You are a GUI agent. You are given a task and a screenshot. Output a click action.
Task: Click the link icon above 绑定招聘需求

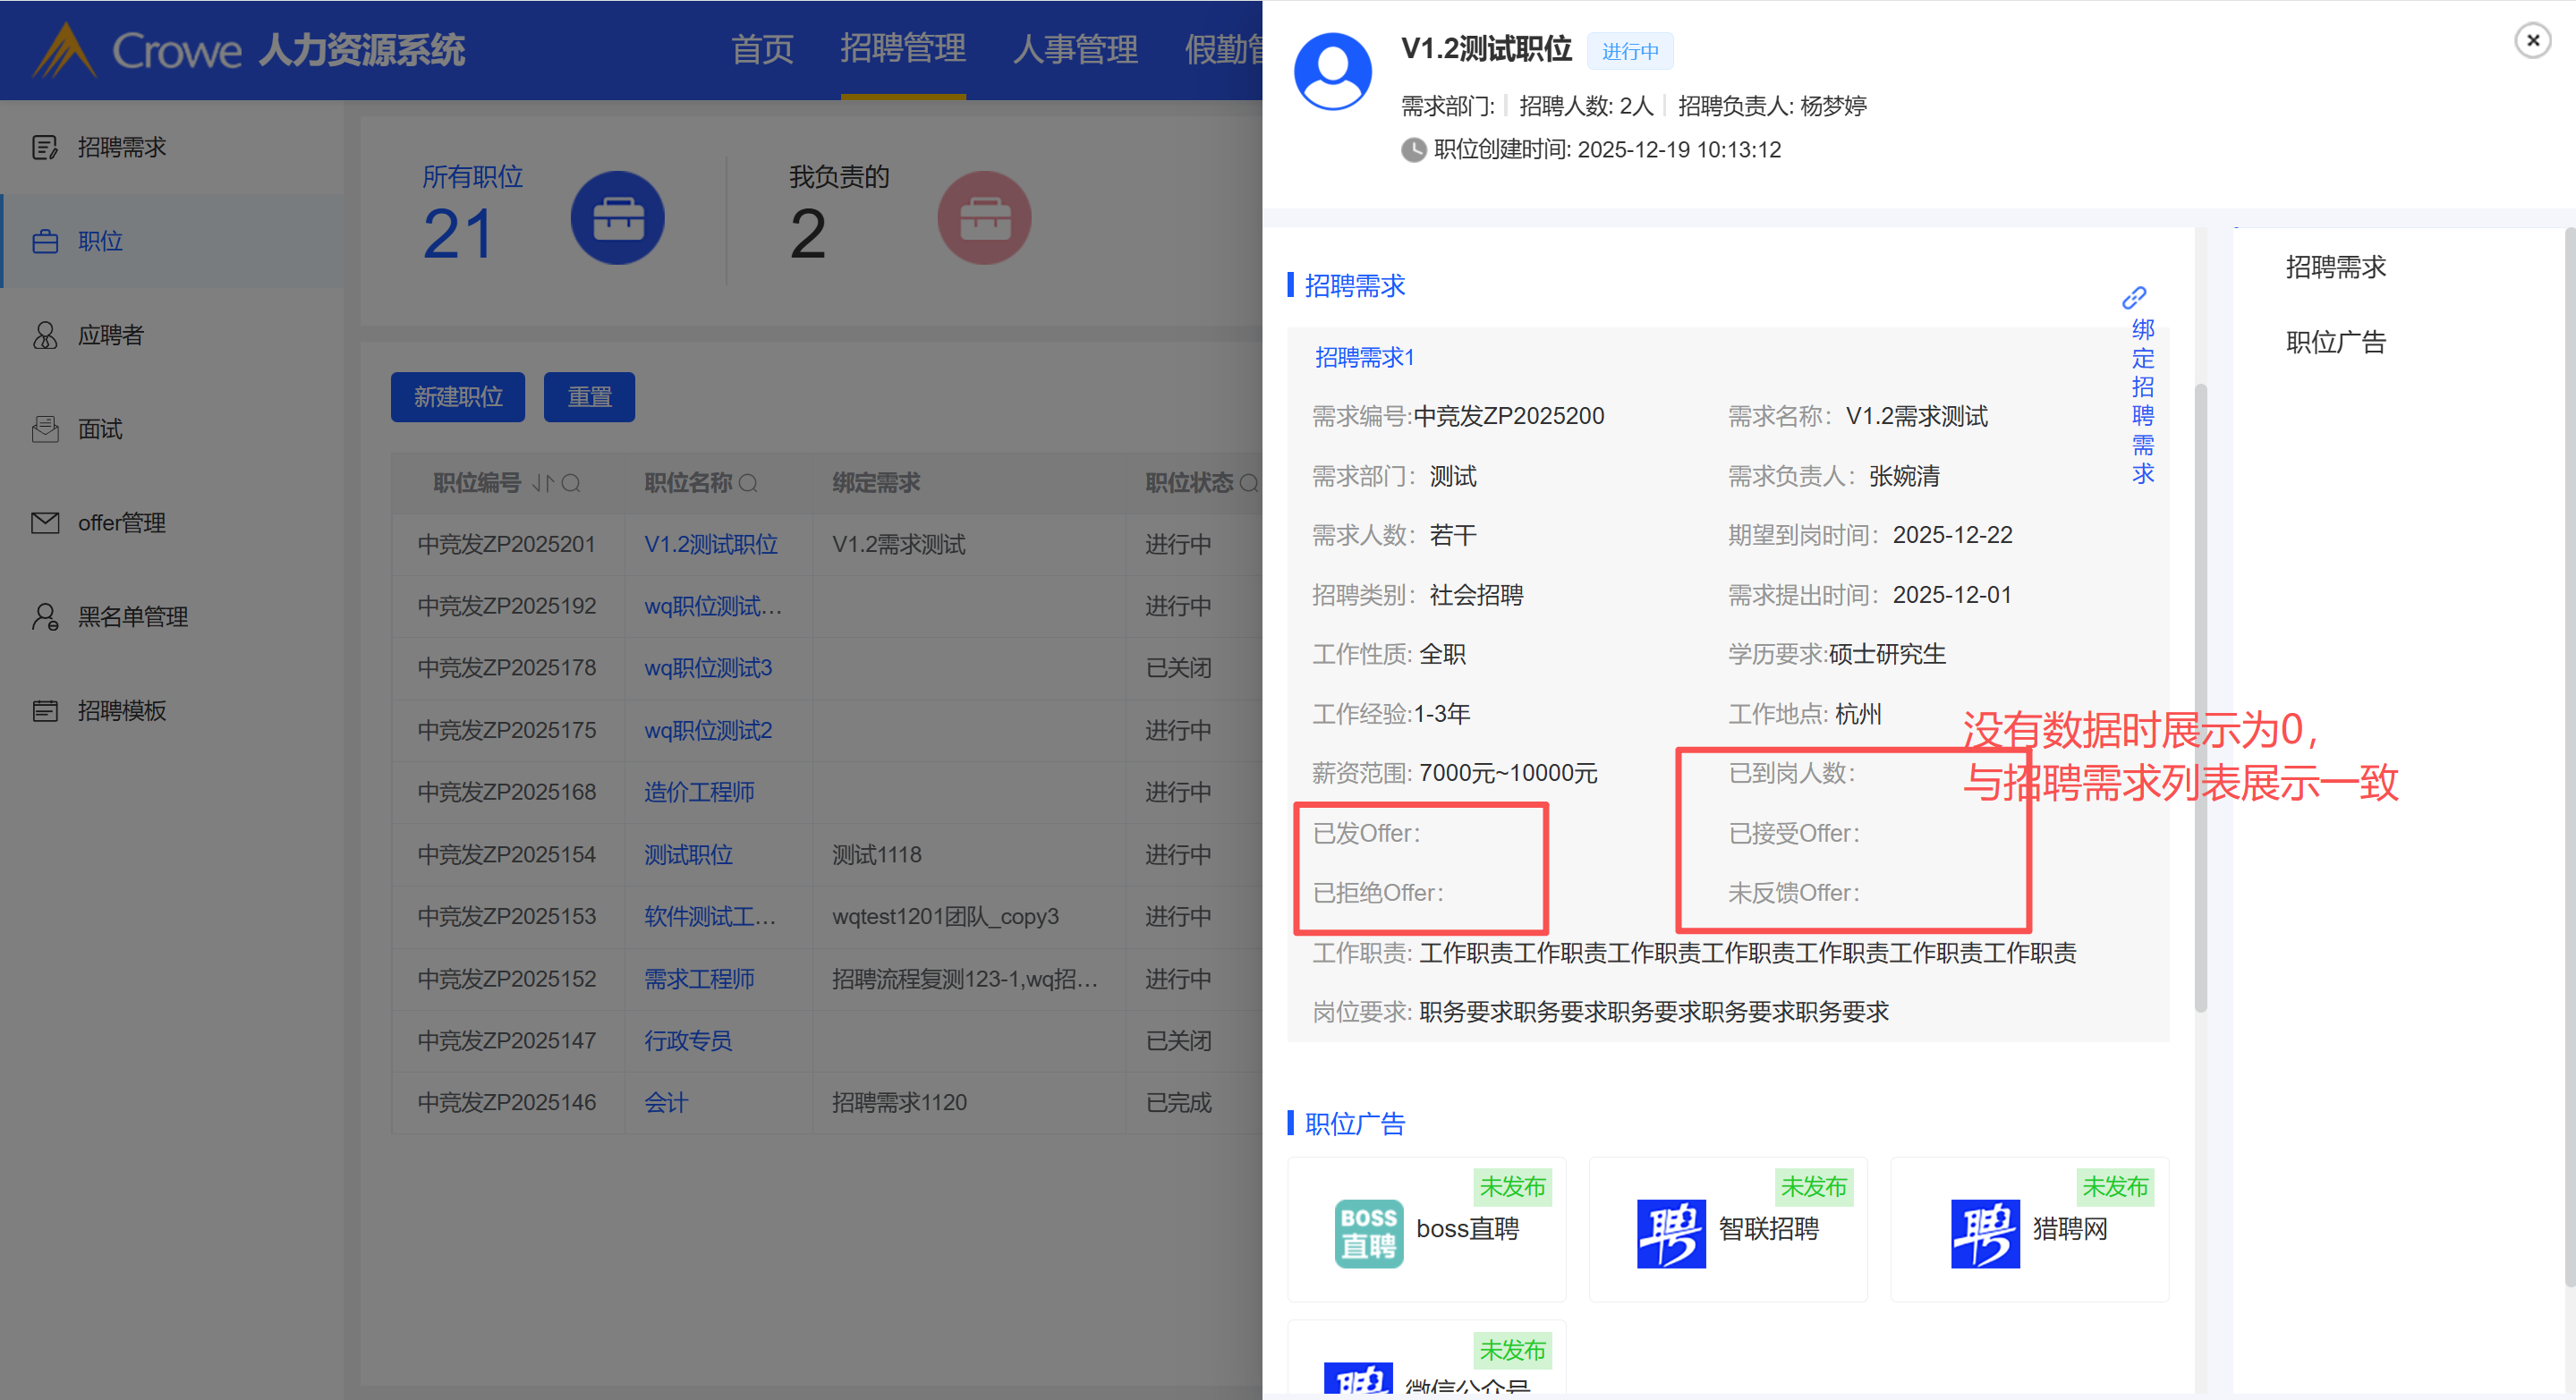pos(2133,298)
